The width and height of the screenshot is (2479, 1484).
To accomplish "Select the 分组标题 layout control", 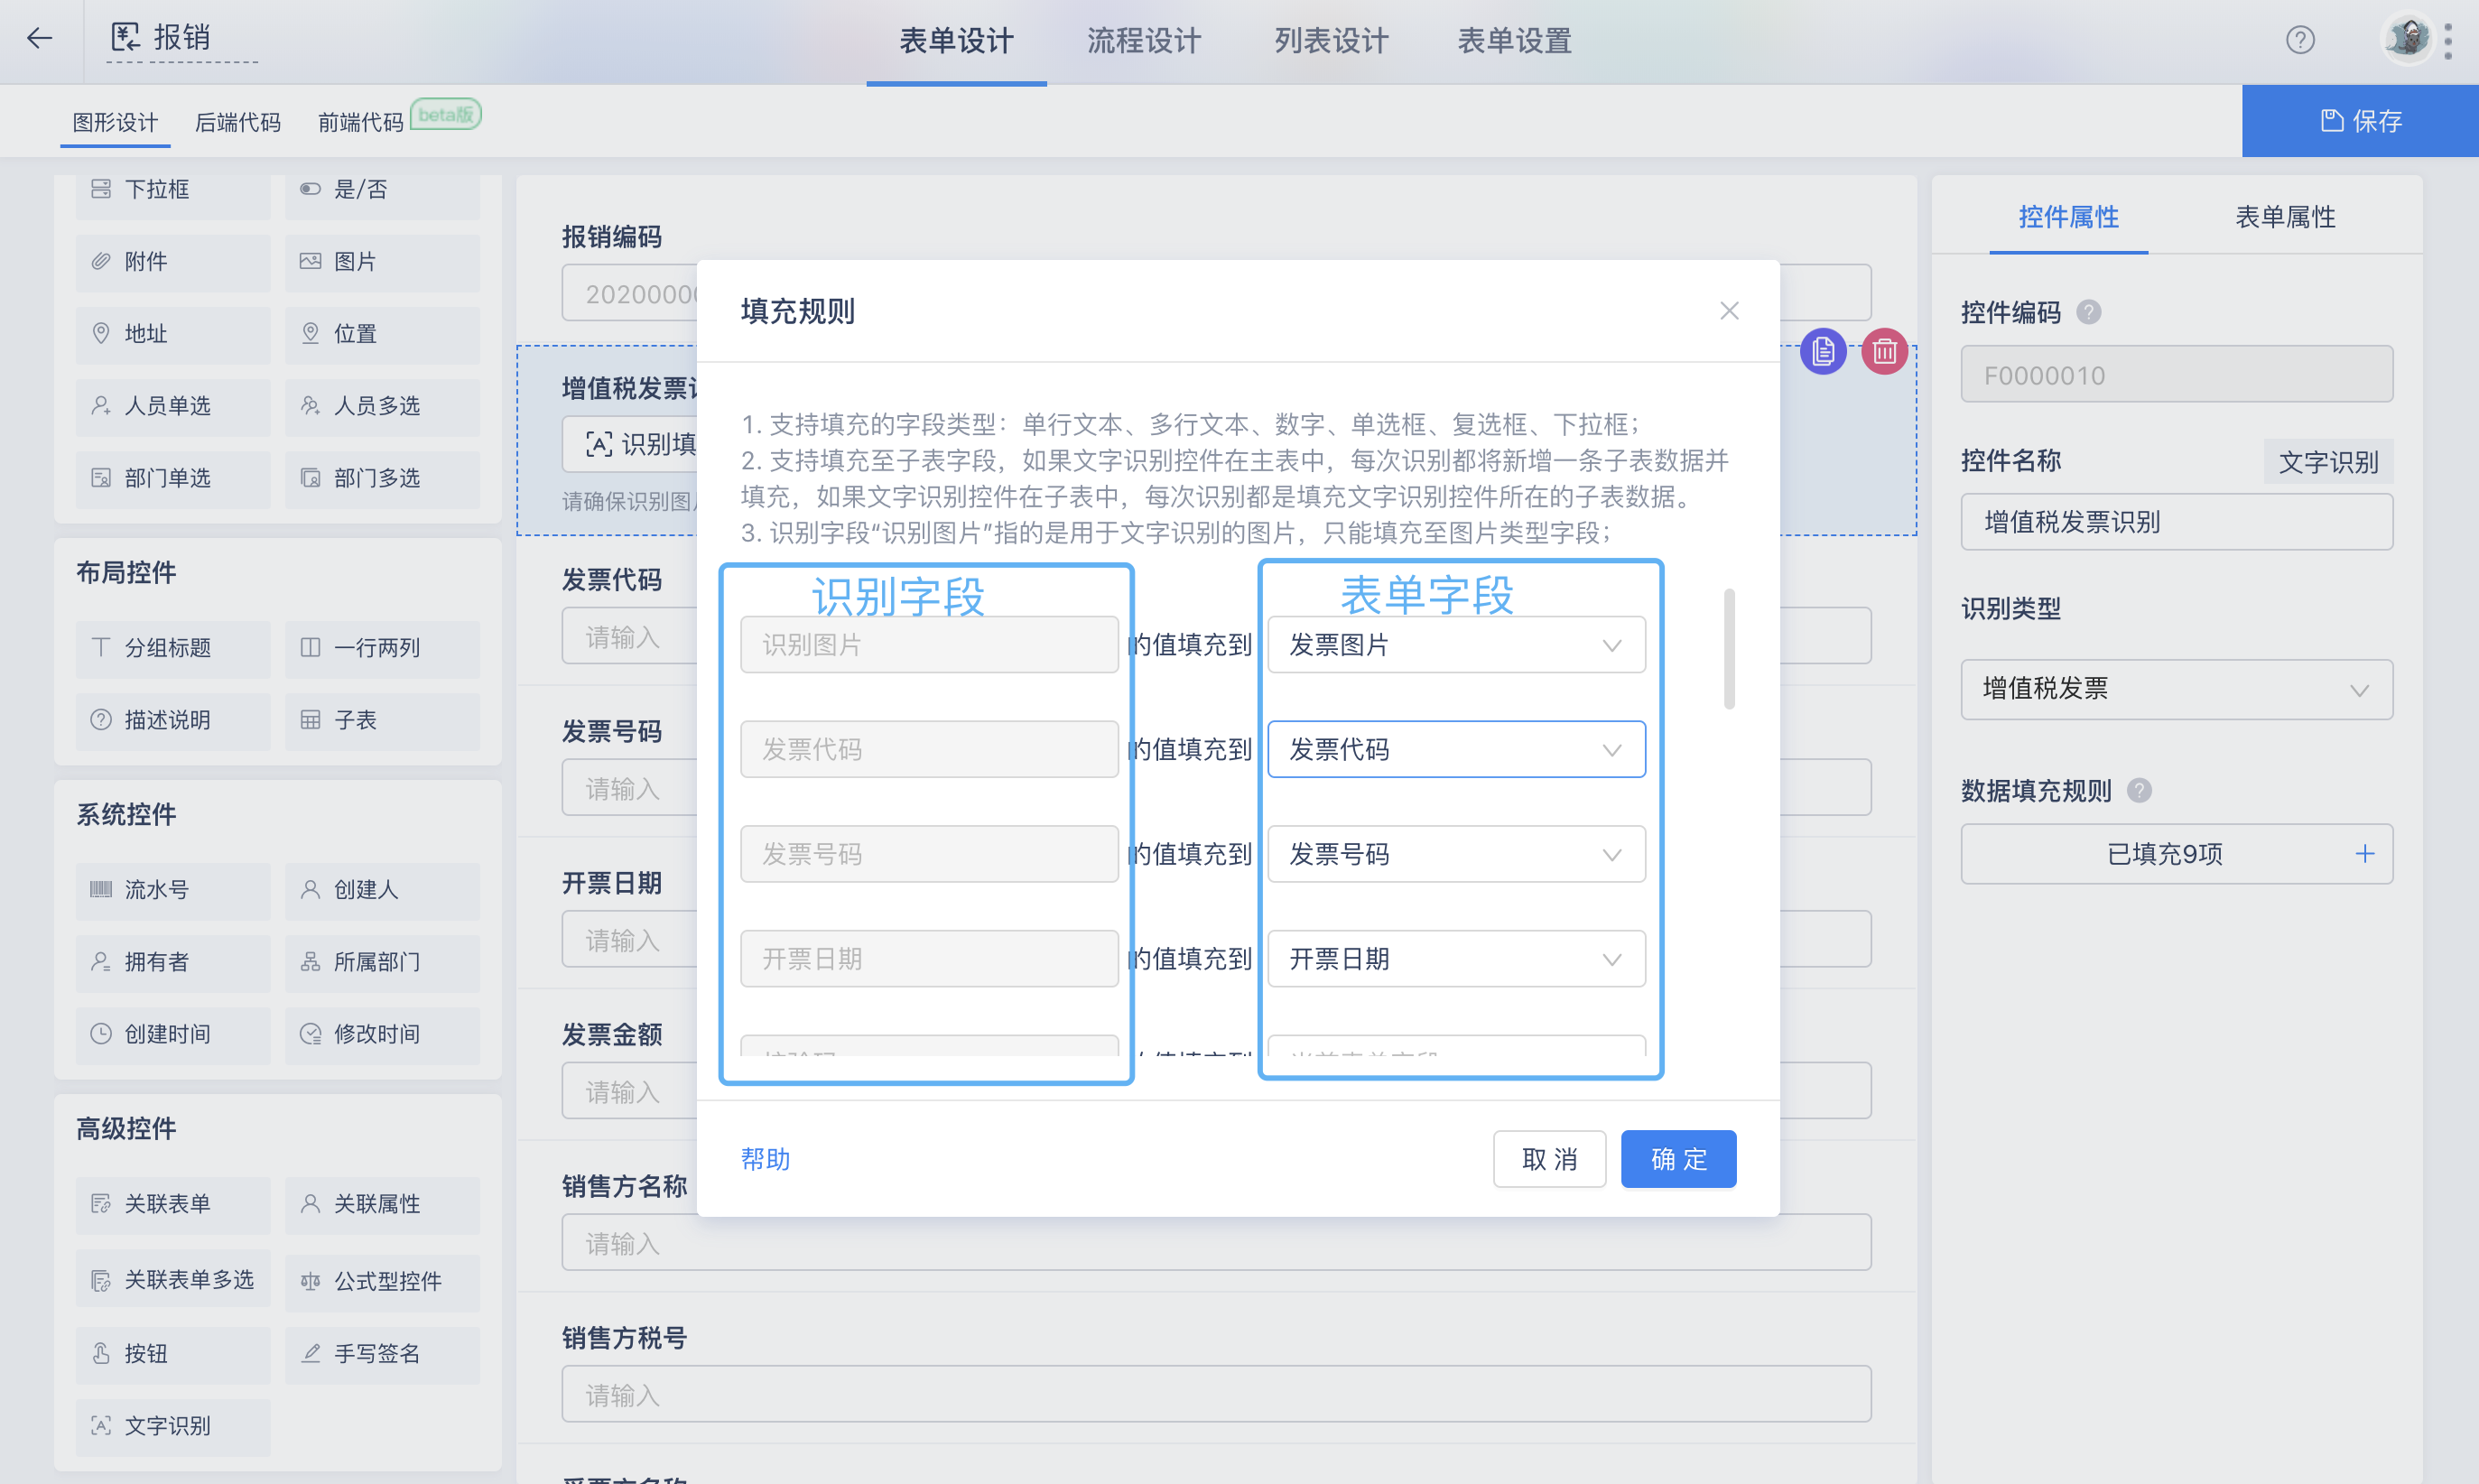I will (x=173, y=648).
